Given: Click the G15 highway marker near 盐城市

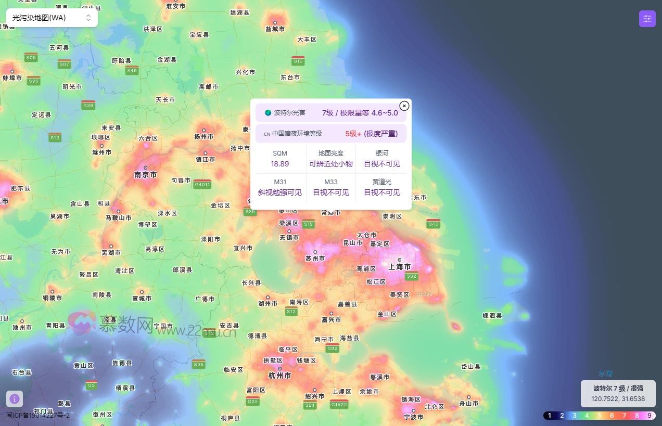Looking at the screenshot, I should pos(299,61).
